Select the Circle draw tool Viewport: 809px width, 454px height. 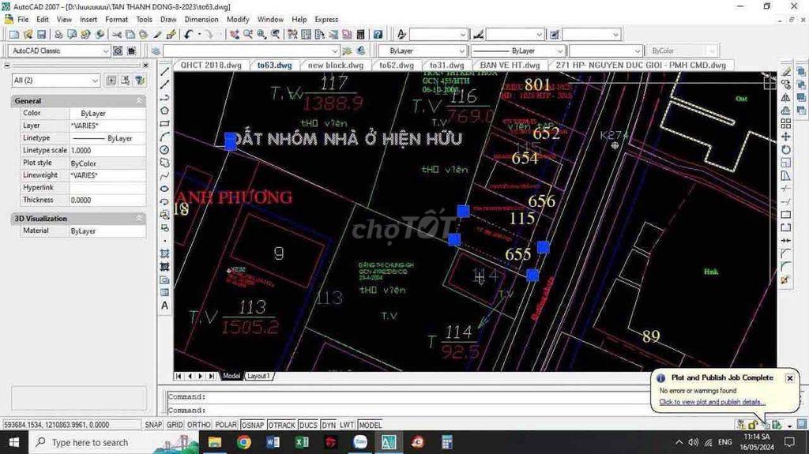[x=164, y=149]
